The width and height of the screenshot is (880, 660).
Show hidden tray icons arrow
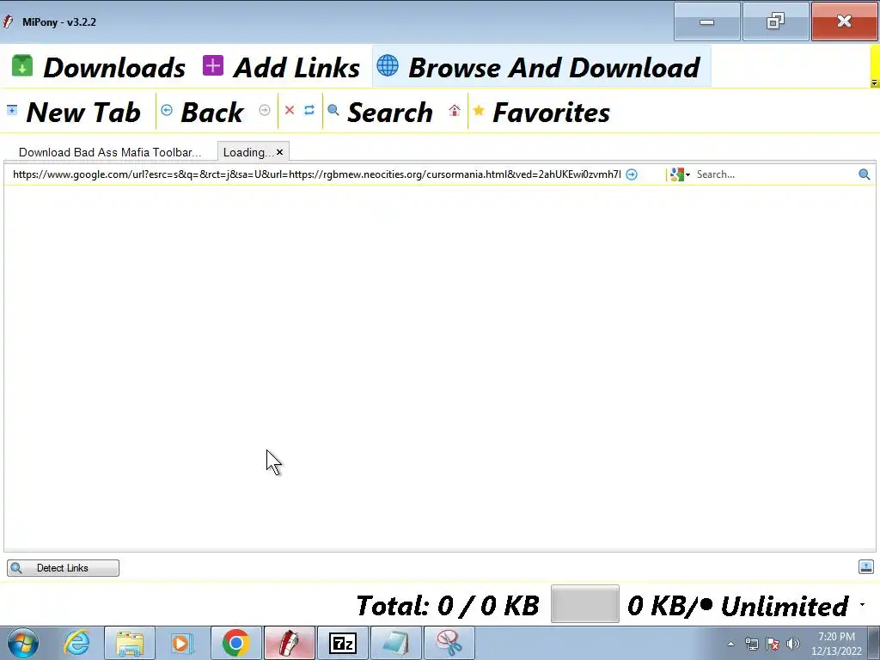point(730,644)
